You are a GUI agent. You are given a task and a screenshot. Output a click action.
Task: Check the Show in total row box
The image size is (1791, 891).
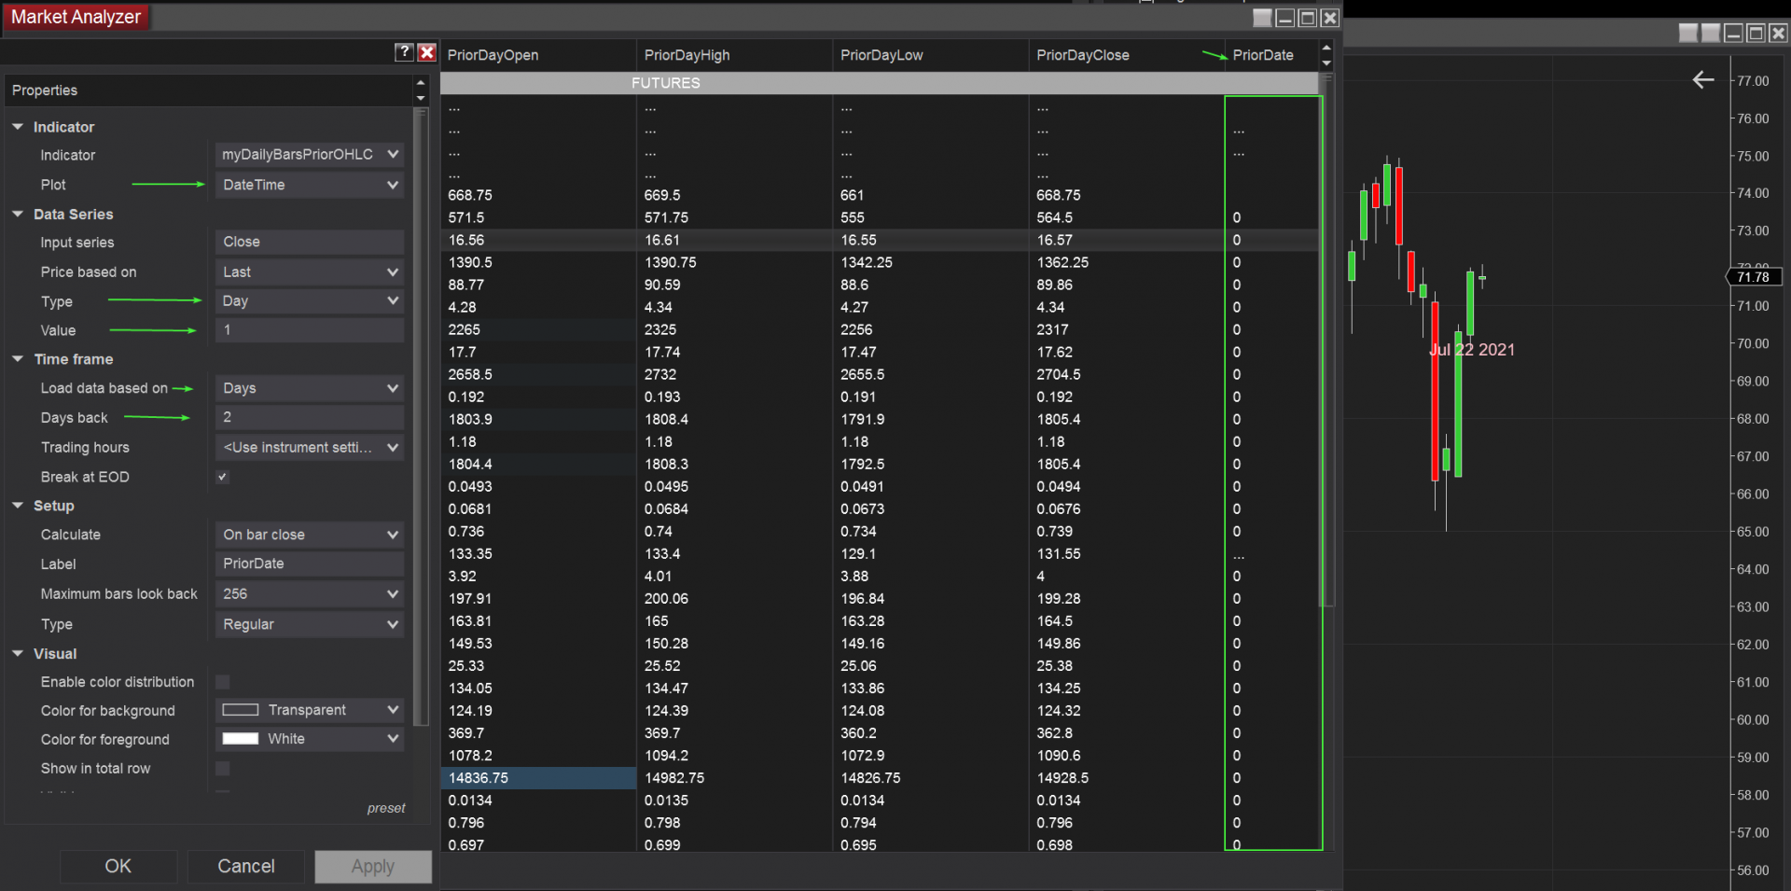coord(222,769)
